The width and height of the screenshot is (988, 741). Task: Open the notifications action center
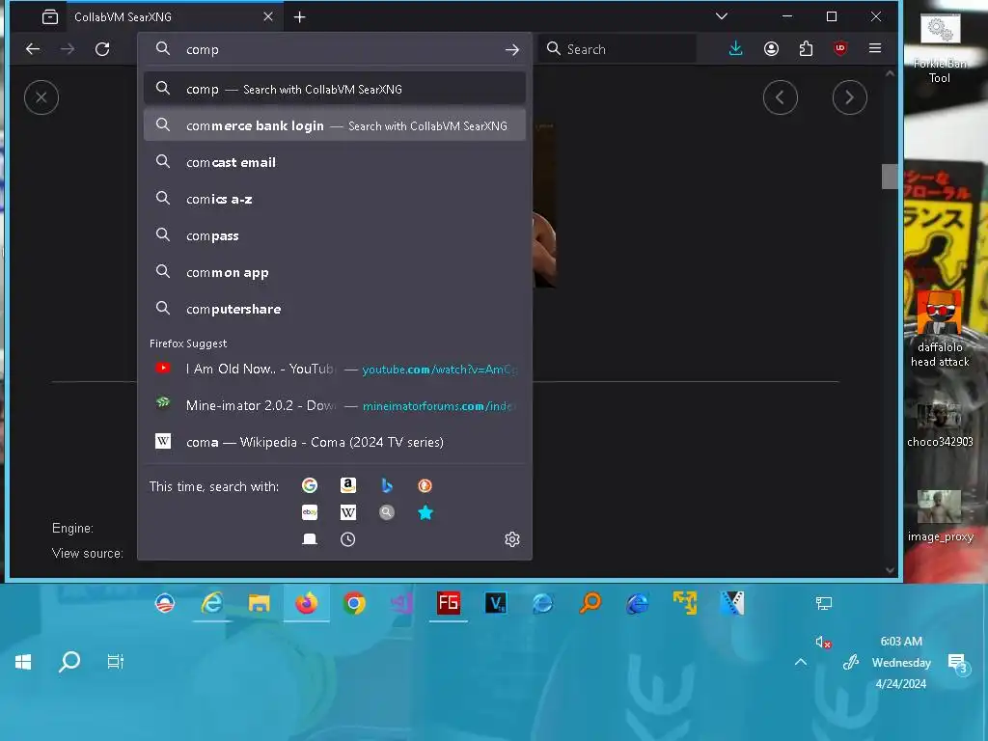(x=958, y=663)
